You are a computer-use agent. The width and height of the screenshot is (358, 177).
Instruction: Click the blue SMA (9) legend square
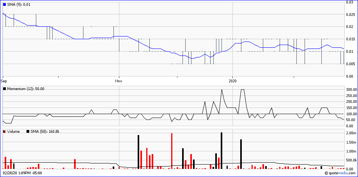[4, 3]
